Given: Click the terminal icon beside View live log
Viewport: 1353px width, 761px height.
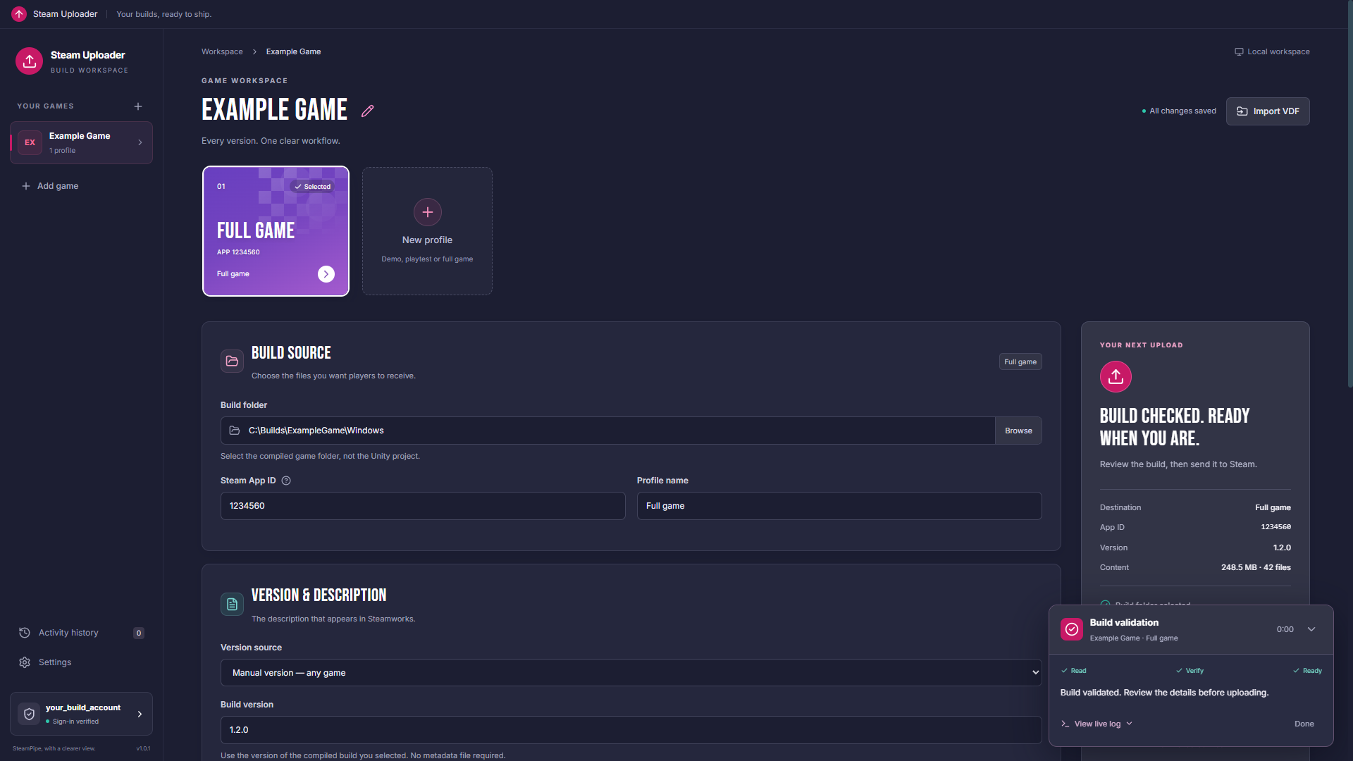Looking at the screenshot, I should [1065, 724].
